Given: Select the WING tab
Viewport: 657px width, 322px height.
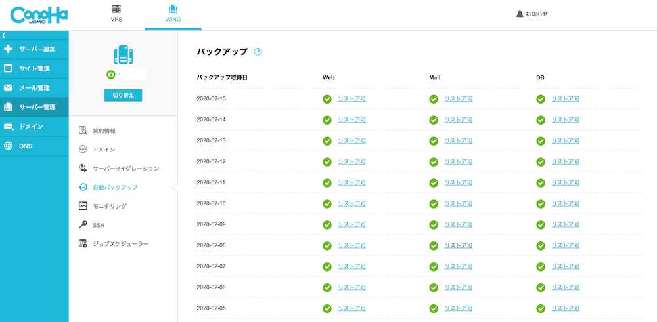Looking at the screenshot, I should pos(173,14).
